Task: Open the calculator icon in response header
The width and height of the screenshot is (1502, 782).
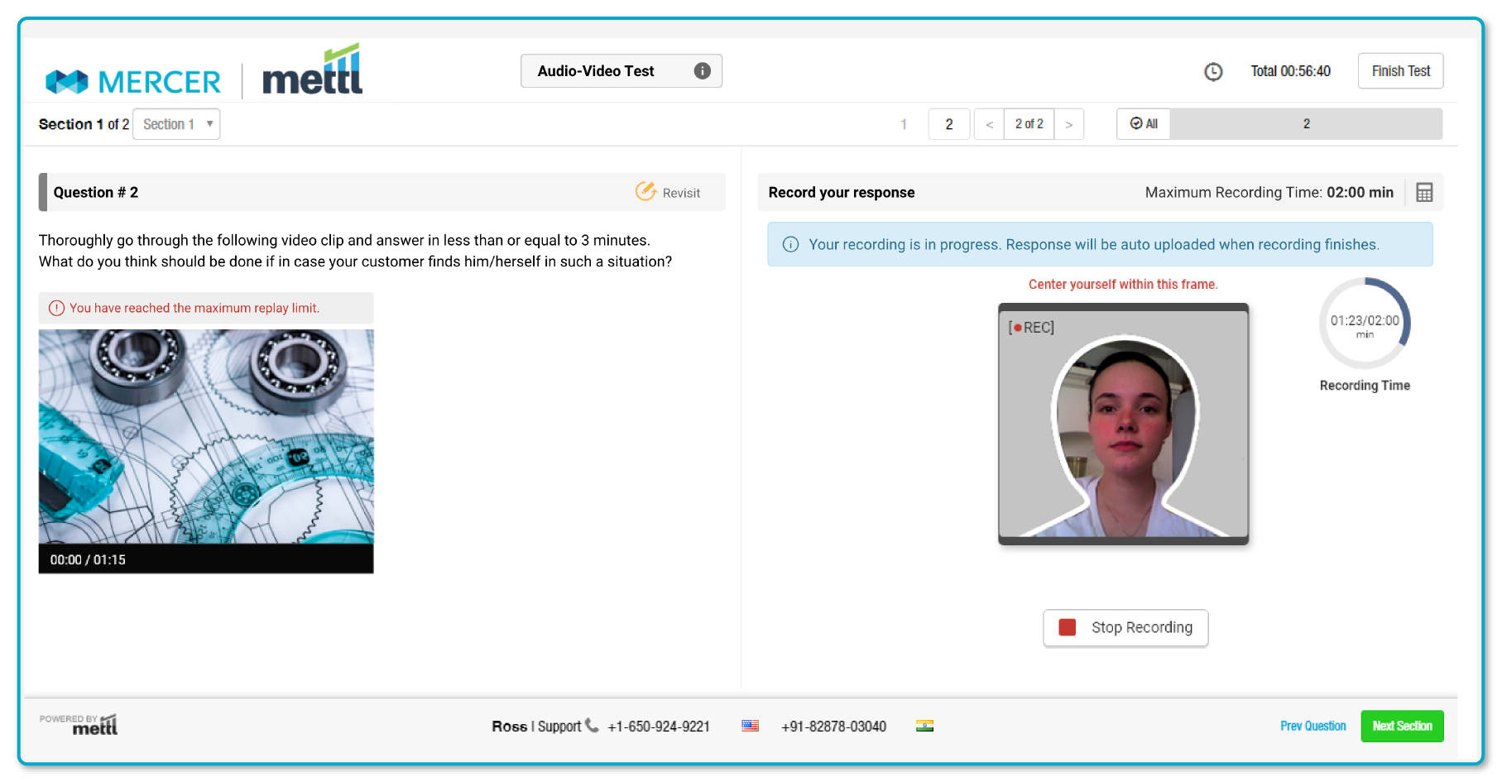Action: (x=1423, y=193)
